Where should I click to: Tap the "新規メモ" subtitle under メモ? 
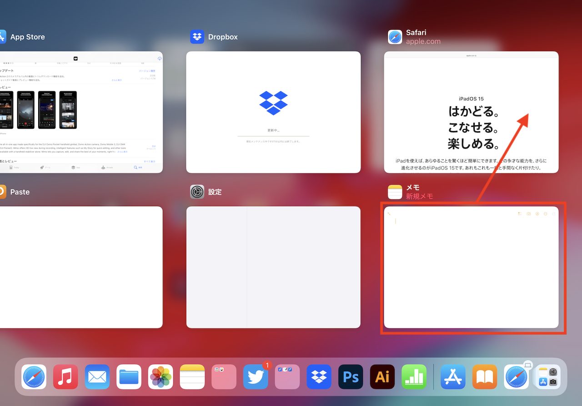(x=419, y=196)
